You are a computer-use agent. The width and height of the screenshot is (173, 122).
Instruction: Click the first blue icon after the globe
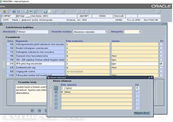click(x=27, y=11)
